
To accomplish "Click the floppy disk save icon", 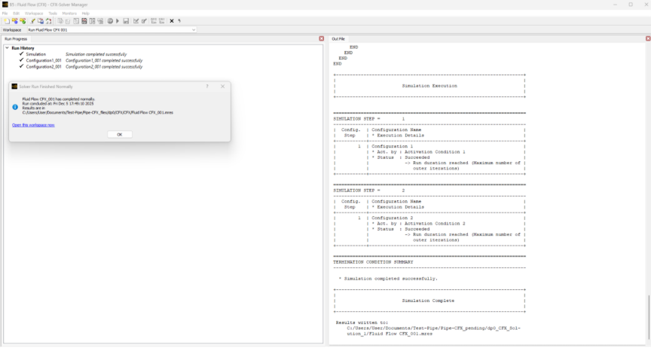I will pos(126,21).
